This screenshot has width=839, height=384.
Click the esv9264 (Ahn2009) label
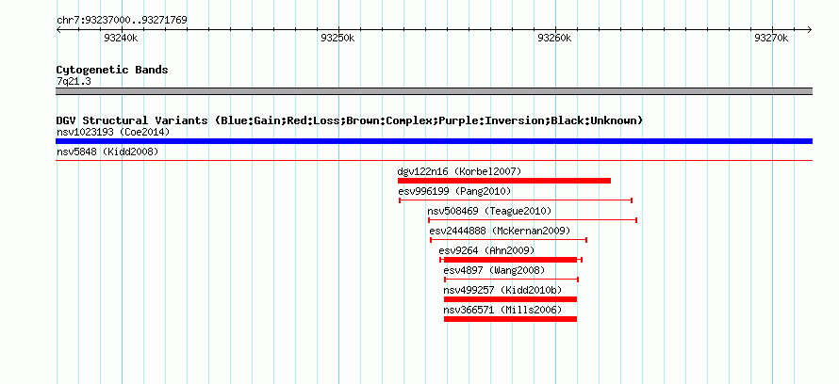pyautogui.click(x=486, y=250)
